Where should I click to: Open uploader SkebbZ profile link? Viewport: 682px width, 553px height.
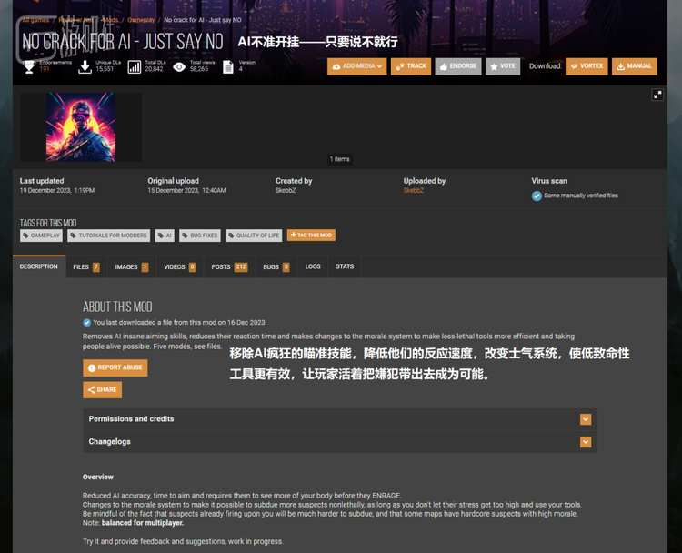413,191
